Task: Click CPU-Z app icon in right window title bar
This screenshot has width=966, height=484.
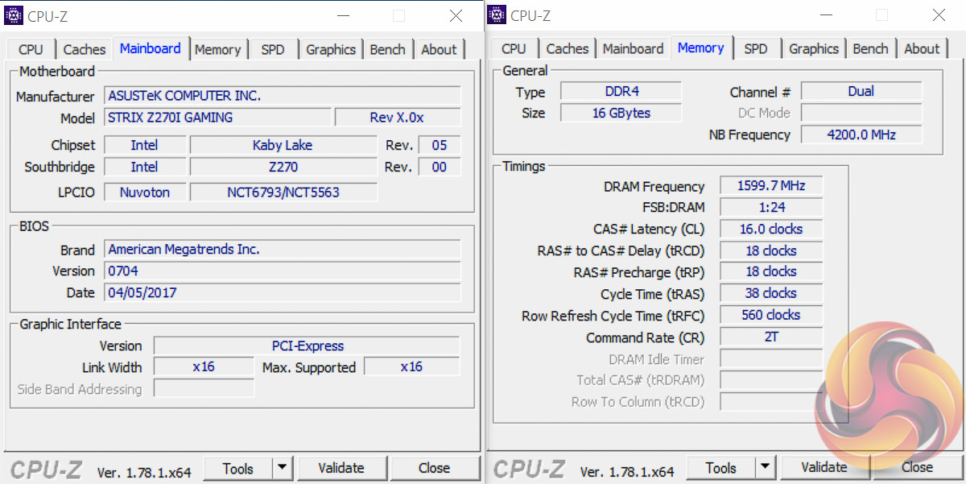Action: (497, 14)
